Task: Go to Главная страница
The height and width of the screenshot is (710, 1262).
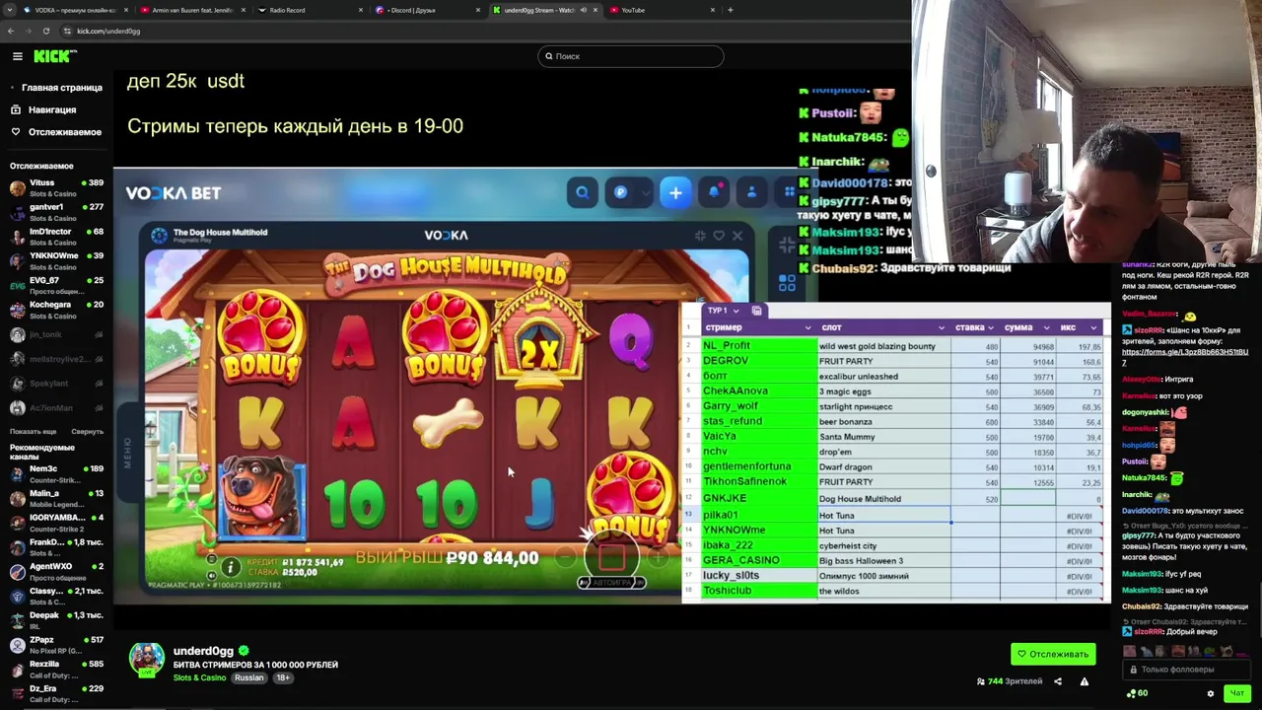Action: (x=56, y=88)
